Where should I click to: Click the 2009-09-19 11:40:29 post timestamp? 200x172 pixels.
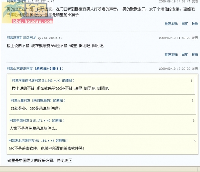[x=174, y=38]
